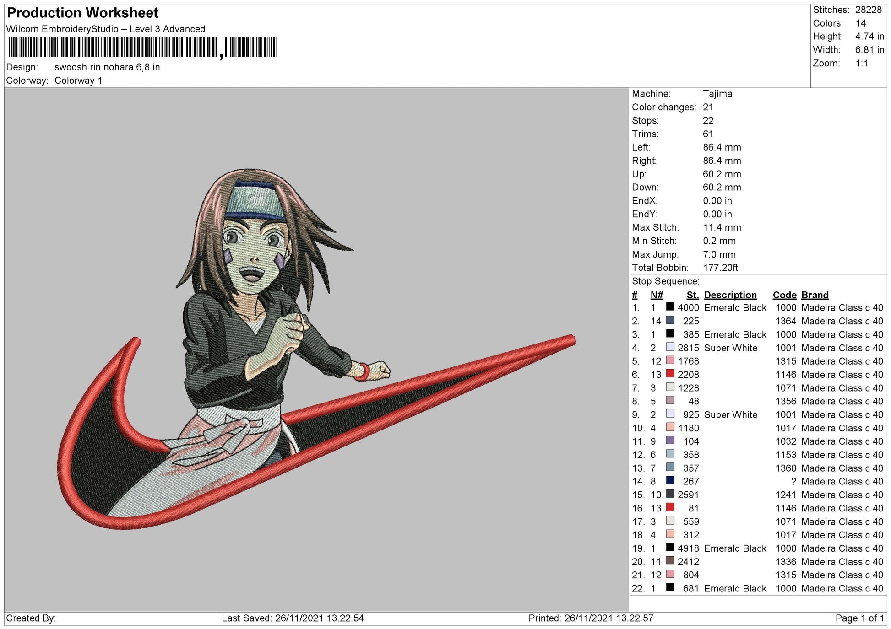Click the purple swatch in stop 11

670,441
